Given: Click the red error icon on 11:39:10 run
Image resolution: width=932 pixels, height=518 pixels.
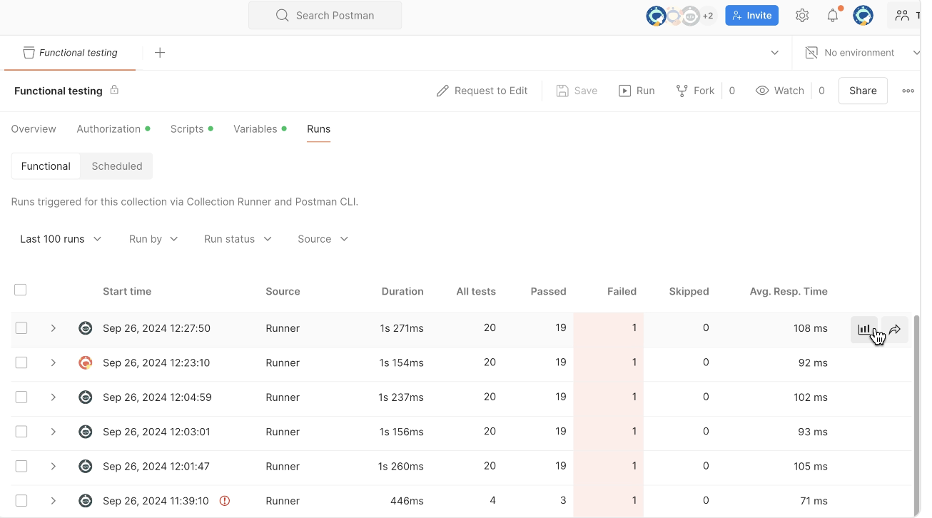Looking at the screenshot, I should (x=225, y=501).
